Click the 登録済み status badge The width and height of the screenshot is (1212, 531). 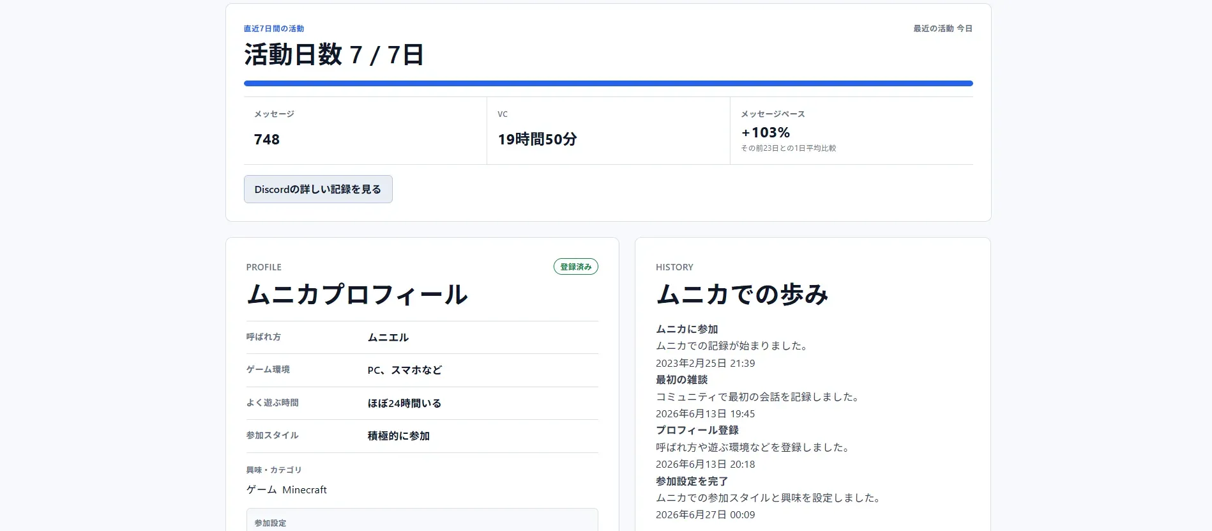click(575, 267)
